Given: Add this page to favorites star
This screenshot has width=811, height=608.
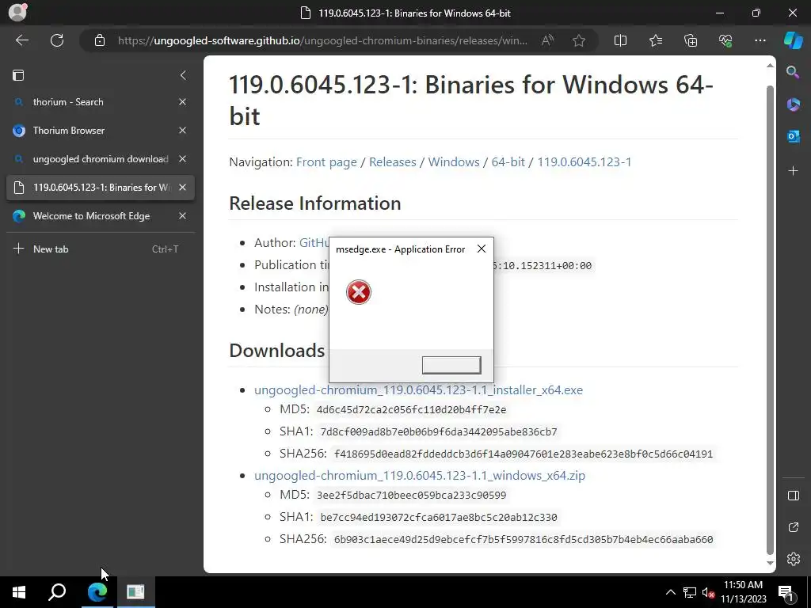Looking at the screenshot, I should click(579, 40).
